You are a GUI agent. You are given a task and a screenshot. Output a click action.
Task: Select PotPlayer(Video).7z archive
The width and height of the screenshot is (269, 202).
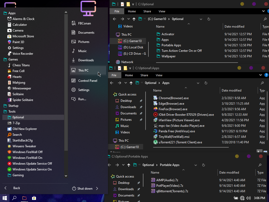point(170,186)
